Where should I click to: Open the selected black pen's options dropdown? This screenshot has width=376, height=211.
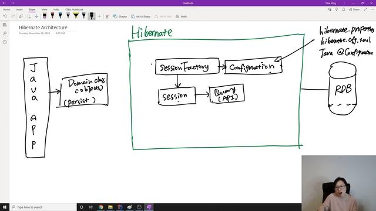[94, 19]
